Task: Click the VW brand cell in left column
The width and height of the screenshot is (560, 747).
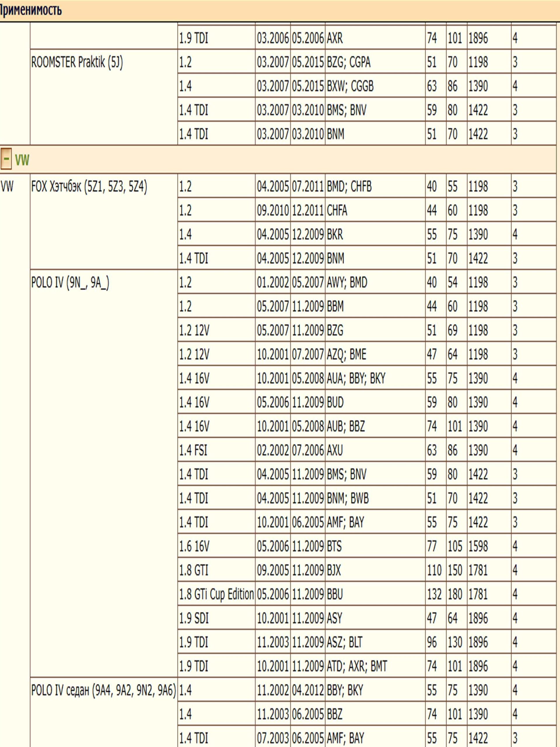Action: (7, 186)
